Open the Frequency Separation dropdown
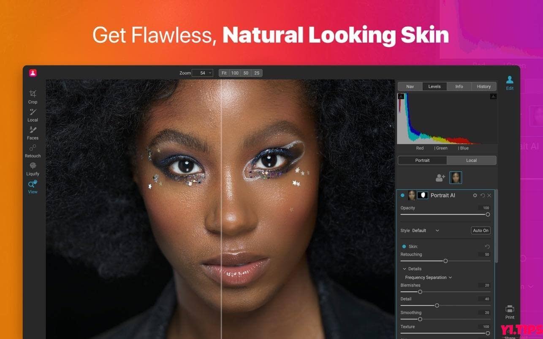Image resolution: width=543 pixels, height=339 pixels. pyautogui.click(x=427, y=277)
